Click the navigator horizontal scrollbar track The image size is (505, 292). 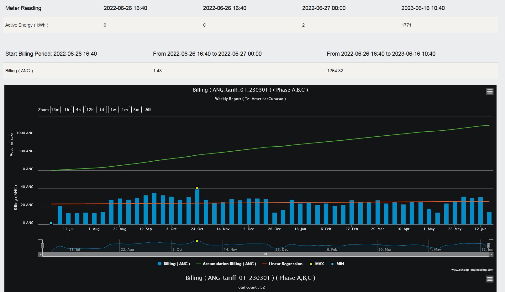pos(266,254)
